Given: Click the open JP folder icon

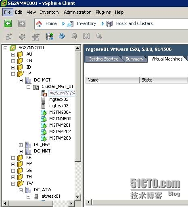Looking at the screenshot, I should tap(21, 74).
